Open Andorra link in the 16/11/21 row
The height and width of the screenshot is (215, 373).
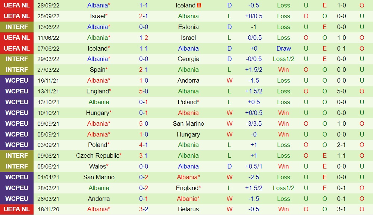click(188, 80)
